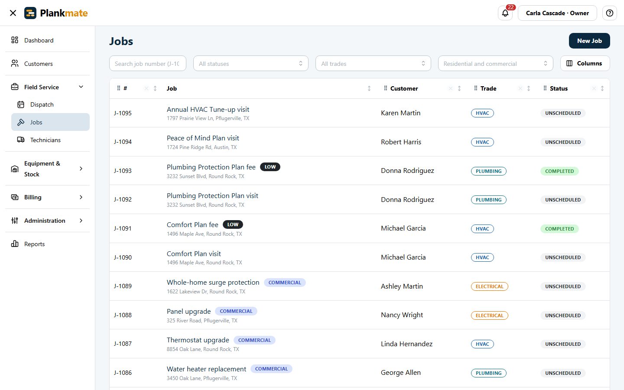
Task: Click the New Job button
Action: (x=589, y=41)
